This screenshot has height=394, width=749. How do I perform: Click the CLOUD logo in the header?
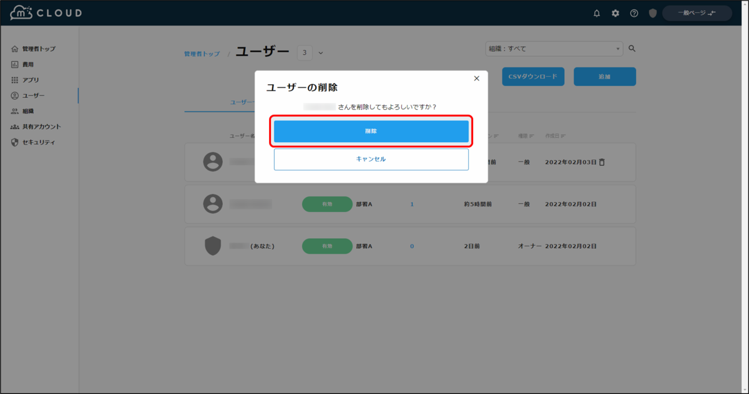[45, 12]
